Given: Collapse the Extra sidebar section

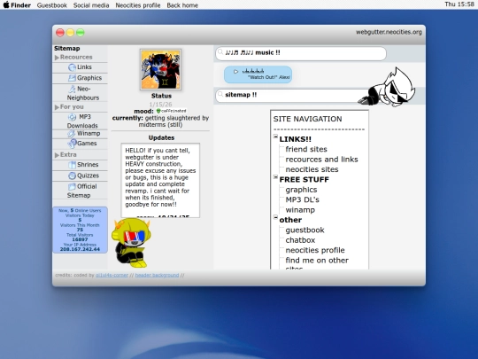Looking at the screenshot, I should click(x=57, y=155).
